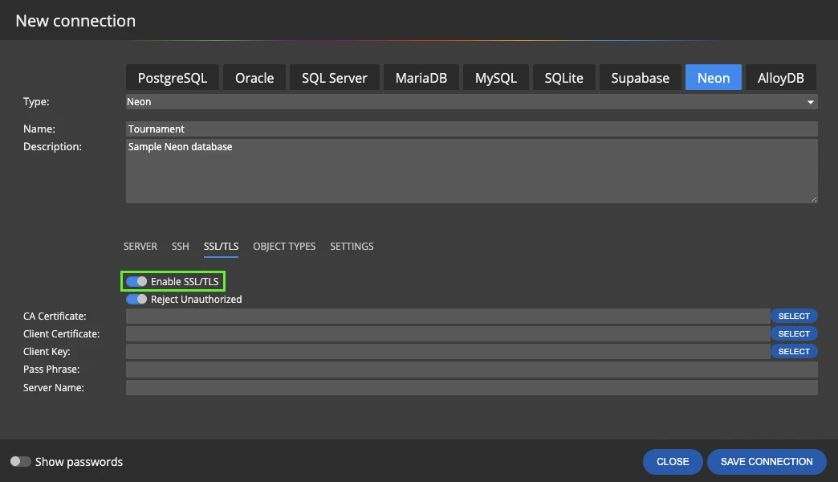The height and width of the screenshot is (482, 838).
Task: Click the Server Name input field
Action: (x=471, y=388)
